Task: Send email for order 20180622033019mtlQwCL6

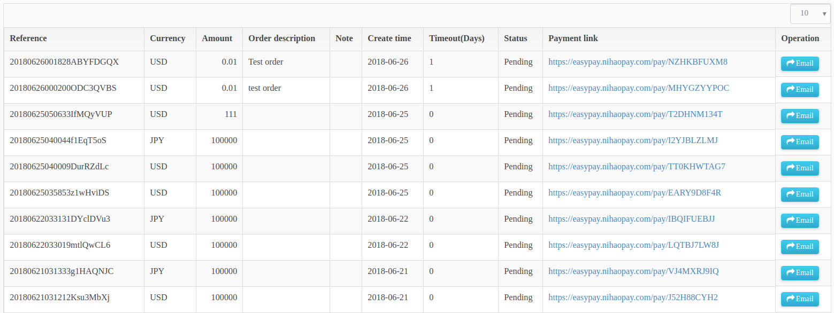Action: coord(800,247)
